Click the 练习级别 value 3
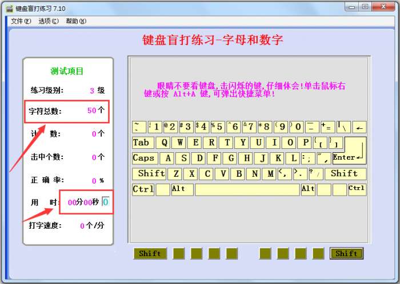This screenshot has height=284, width=400. point(92,91)
